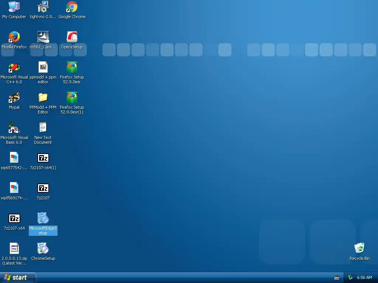This screenshot has height=283, width=378.
Task: Click the on-screen keyboard taskbar icon
Action: click(x=337, y=278)
